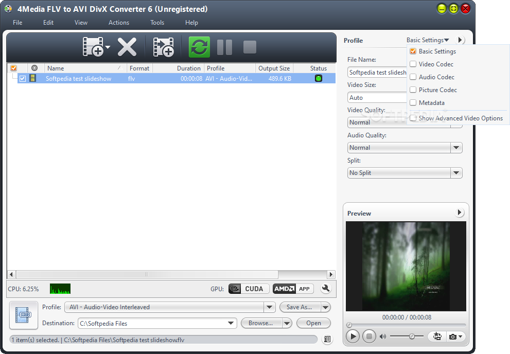
Task: Open the Add File dropdown arrow in the toolbar
Action: (108, 47)
